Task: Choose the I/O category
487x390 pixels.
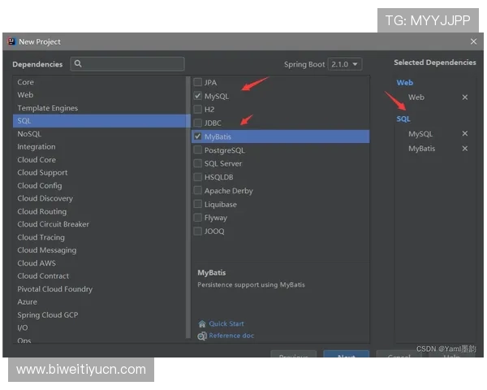Action: (99, 327)
